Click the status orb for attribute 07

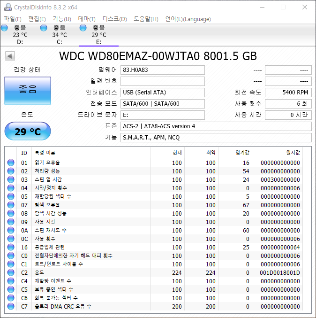[x=11, y=205]
